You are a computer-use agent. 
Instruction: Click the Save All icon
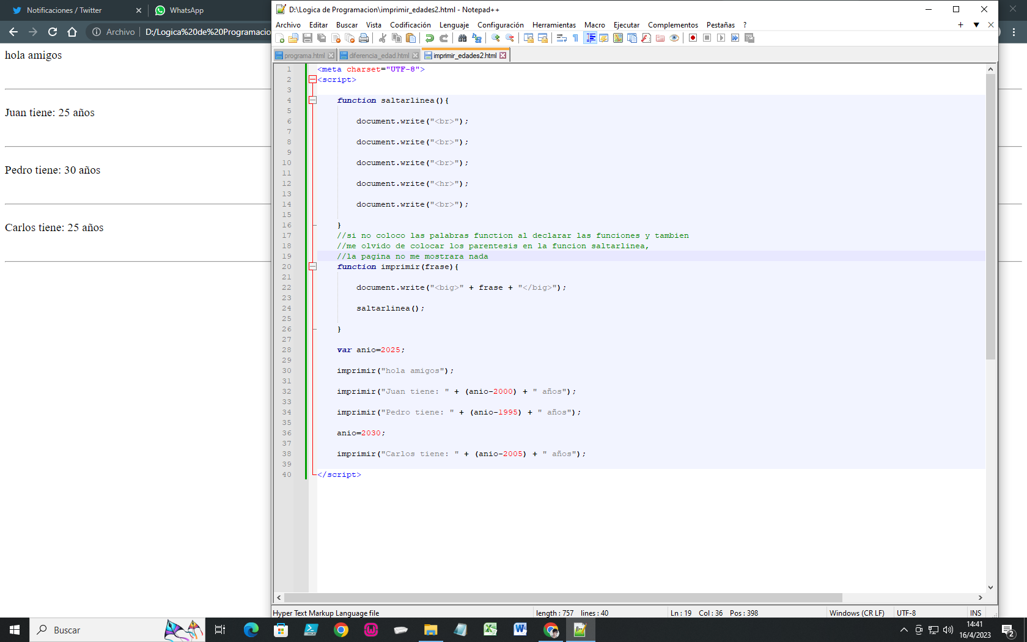322,38
